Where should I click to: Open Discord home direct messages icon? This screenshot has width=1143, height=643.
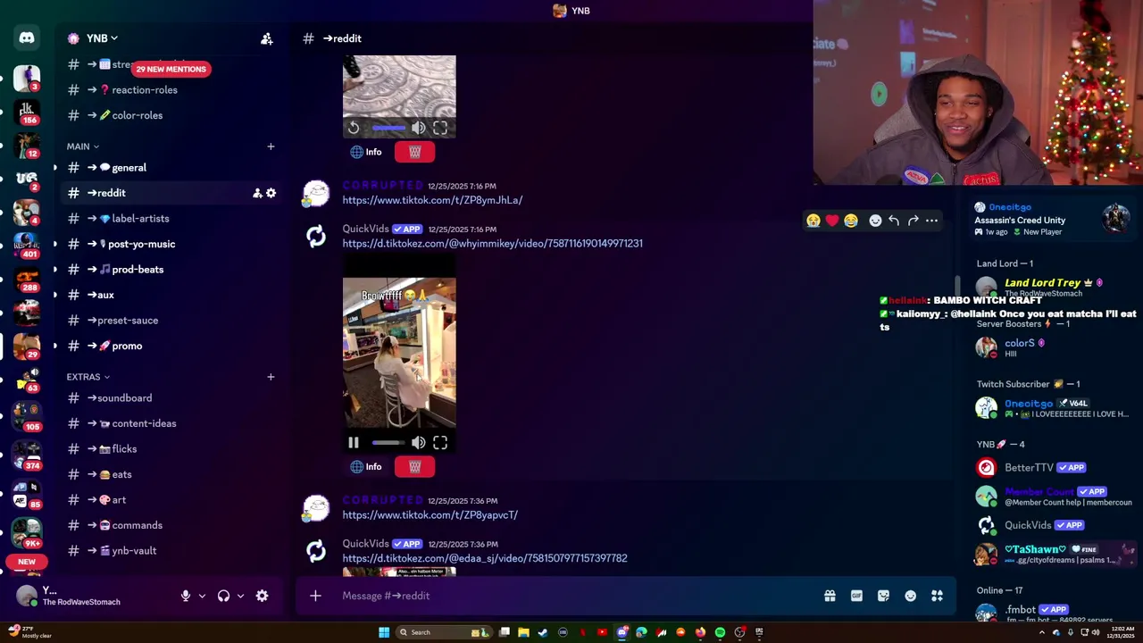[27, 38]
